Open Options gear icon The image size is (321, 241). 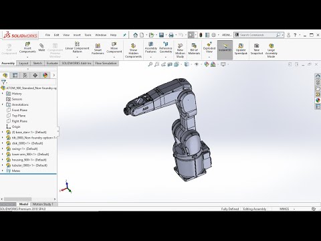(x=213, y=35)
